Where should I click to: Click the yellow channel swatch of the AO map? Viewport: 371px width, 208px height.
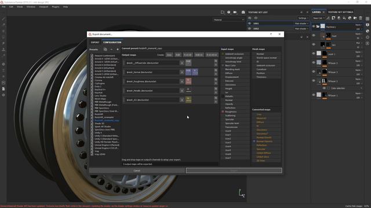click(x=188, y=99)
